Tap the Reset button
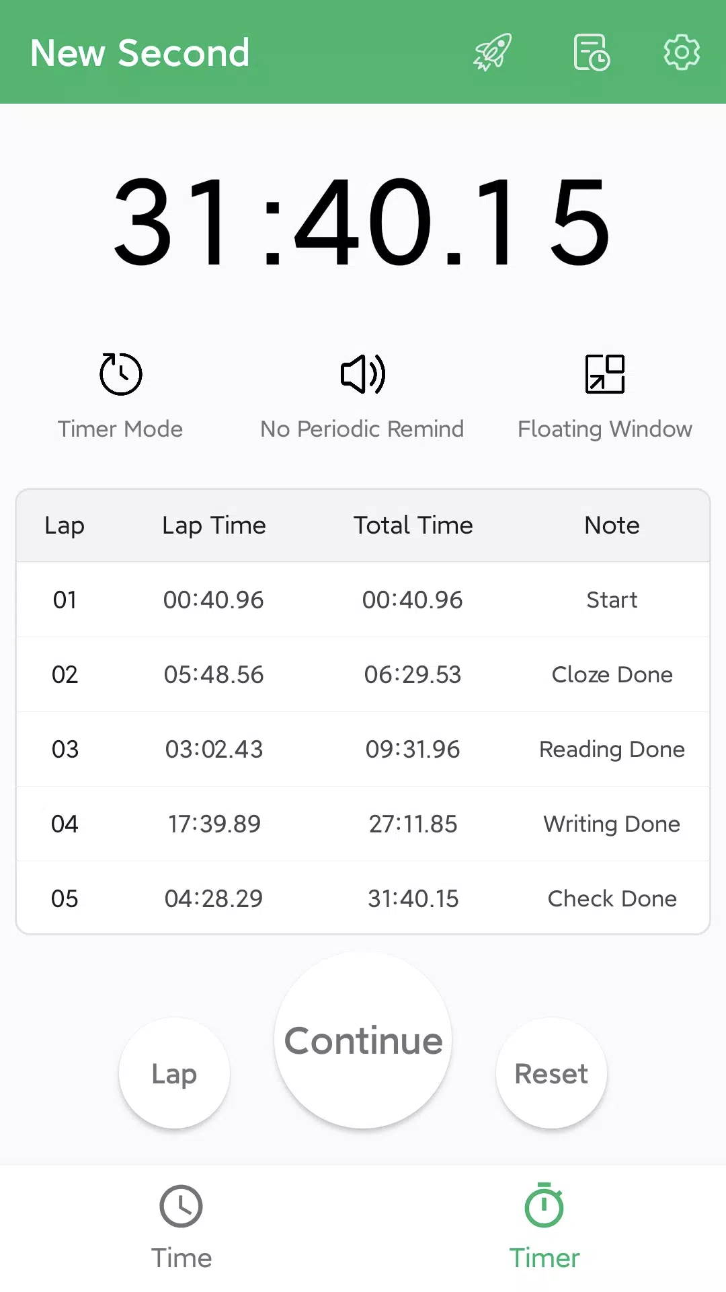 click(x=551, y=1073)
